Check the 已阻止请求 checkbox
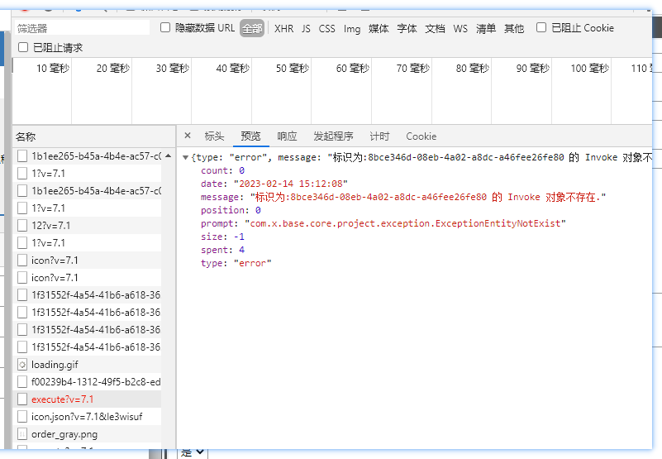 click(23, 48)
